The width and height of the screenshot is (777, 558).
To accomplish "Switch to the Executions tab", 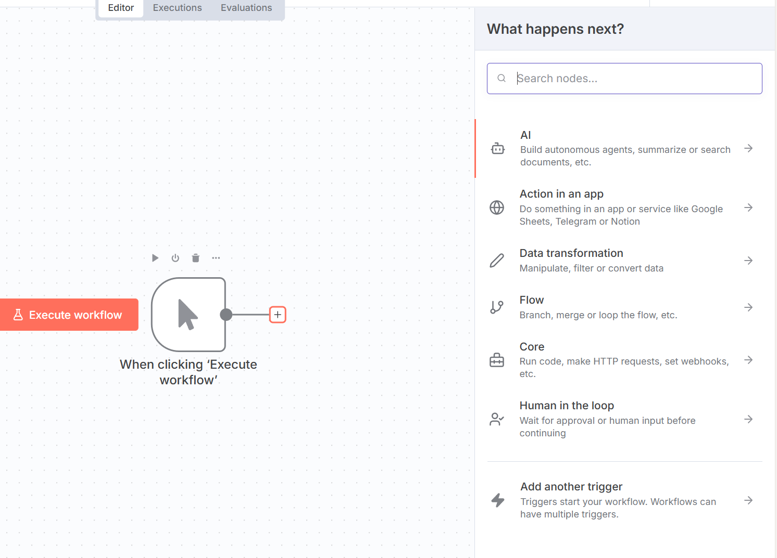I will [x=177, y=8].
